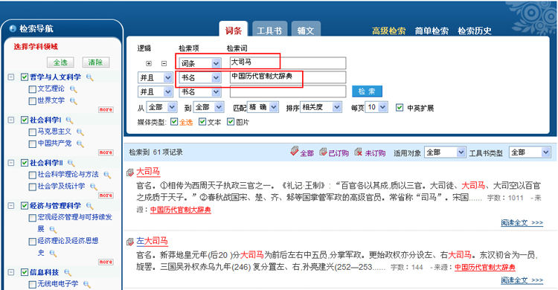Click the 清除 button in subject navigation
This screenshot has width=558, height=290.
tap(96, 62)
